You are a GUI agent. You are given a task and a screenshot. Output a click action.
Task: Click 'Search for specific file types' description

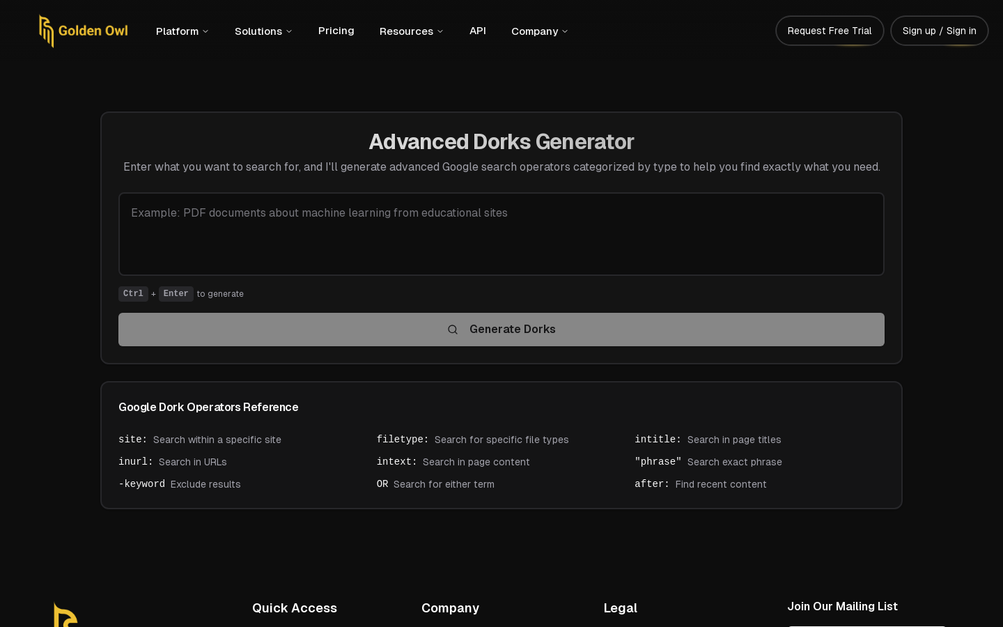pos(501,440)
